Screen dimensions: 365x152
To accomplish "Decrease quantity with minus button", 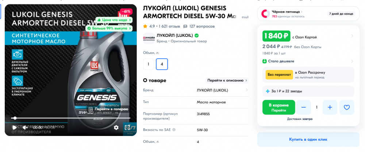I will point(303,108).
